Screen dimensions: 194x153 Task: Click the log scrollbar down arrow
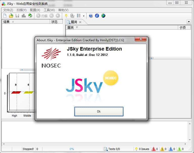coord(190,140)
